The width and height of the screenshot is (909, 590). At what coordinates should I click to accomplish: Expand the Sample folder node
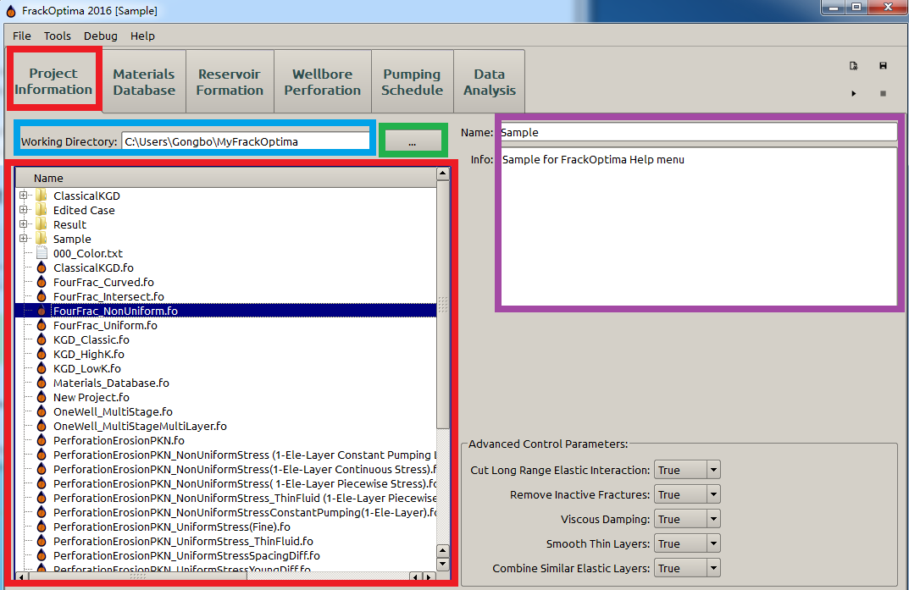(x=23, y=239)
